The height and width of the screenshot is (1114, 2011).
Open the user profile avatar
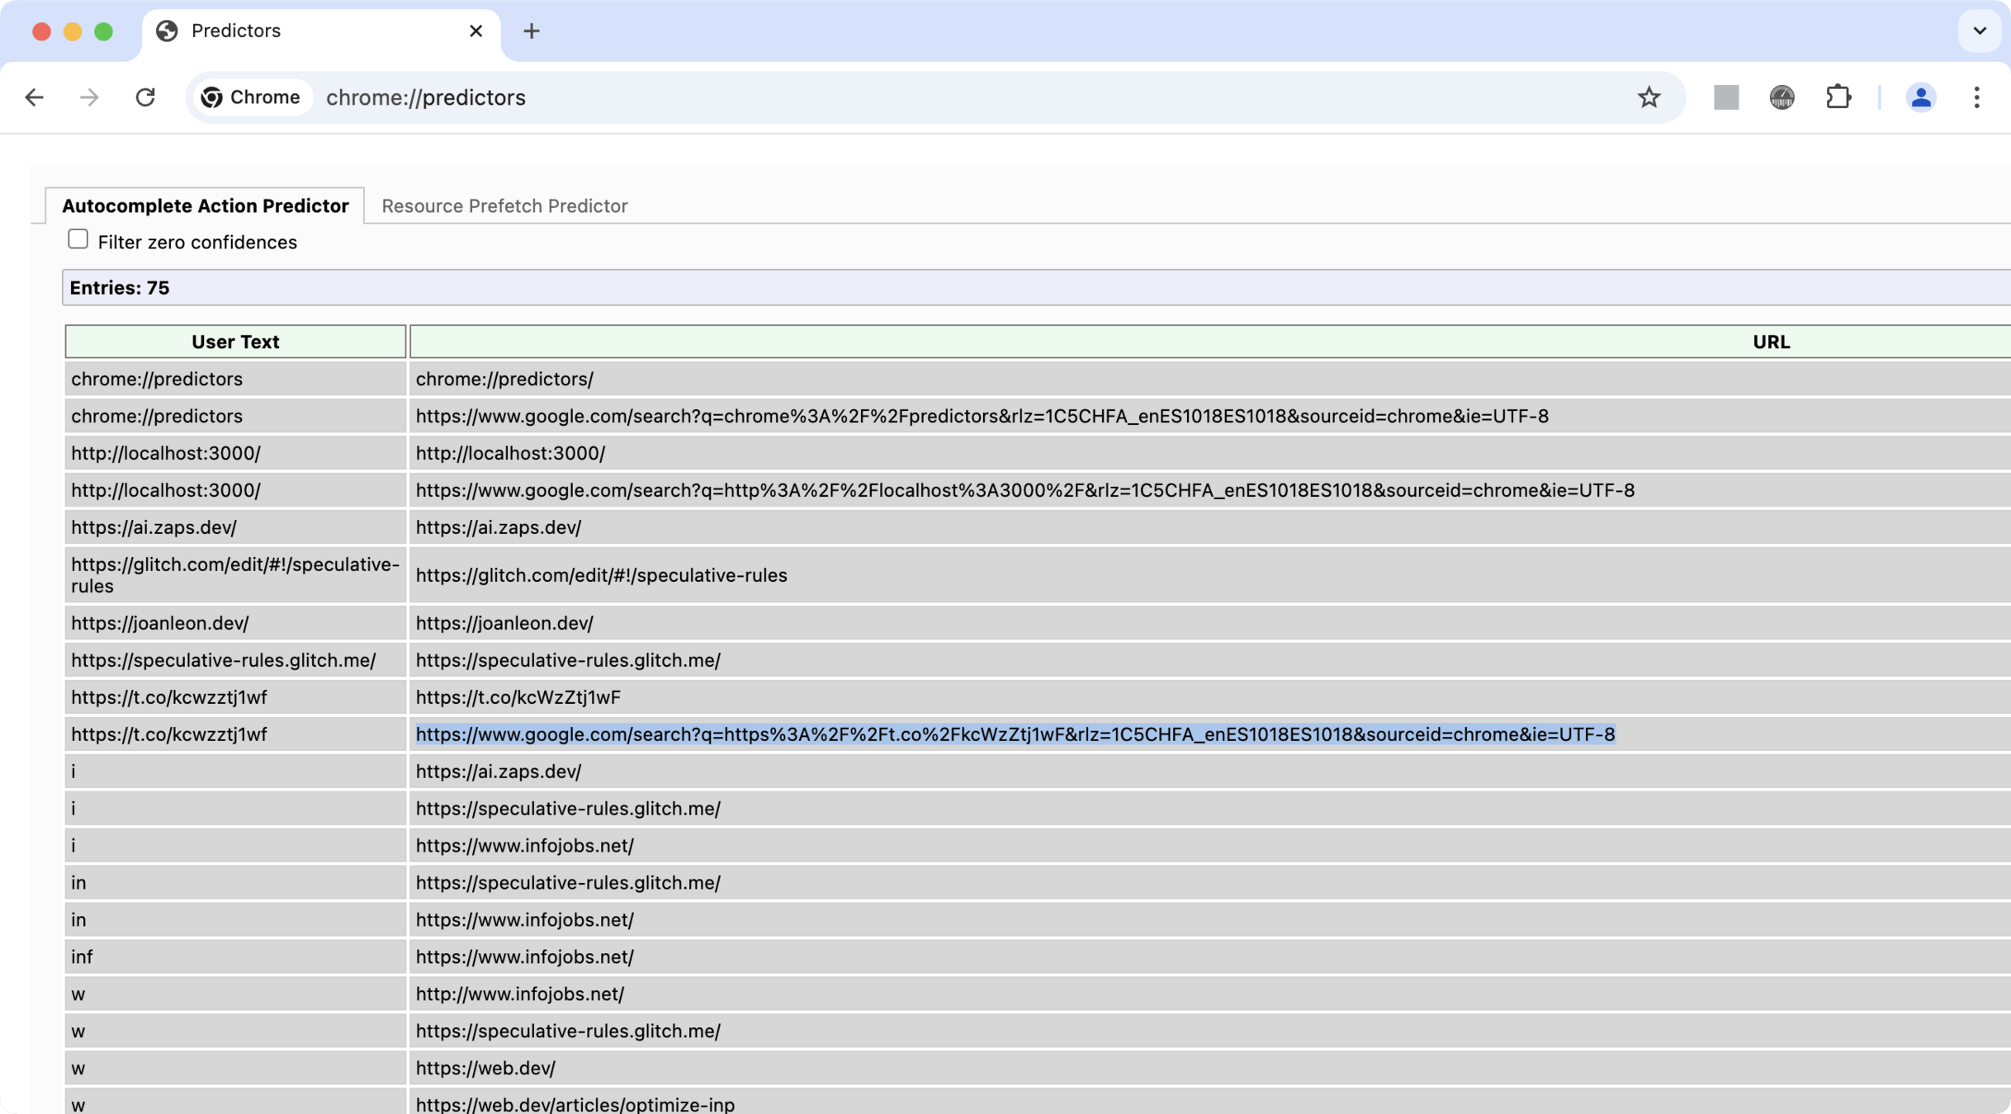[x=1920, y=97]
